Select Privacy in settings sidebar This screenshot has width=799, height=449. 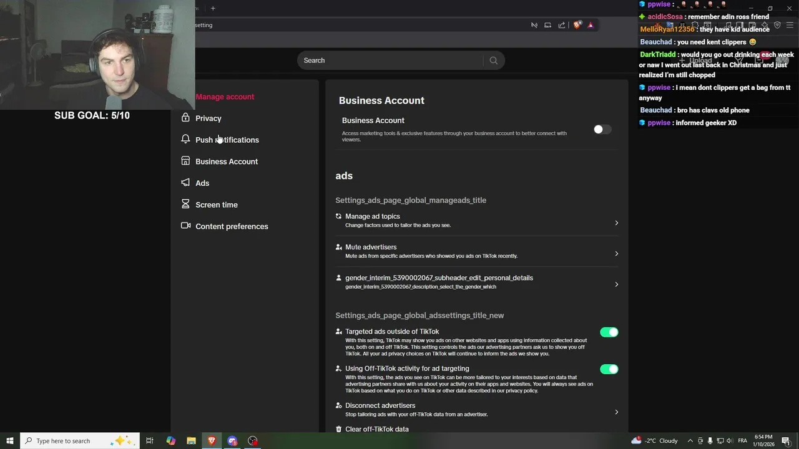[208, 118]
